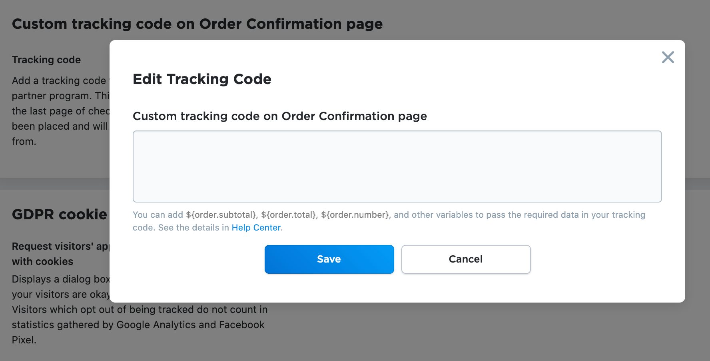Viewport: 710px width, 361px height.
Task: Click the ${order.number} variable in hint text
Action: 355,215
